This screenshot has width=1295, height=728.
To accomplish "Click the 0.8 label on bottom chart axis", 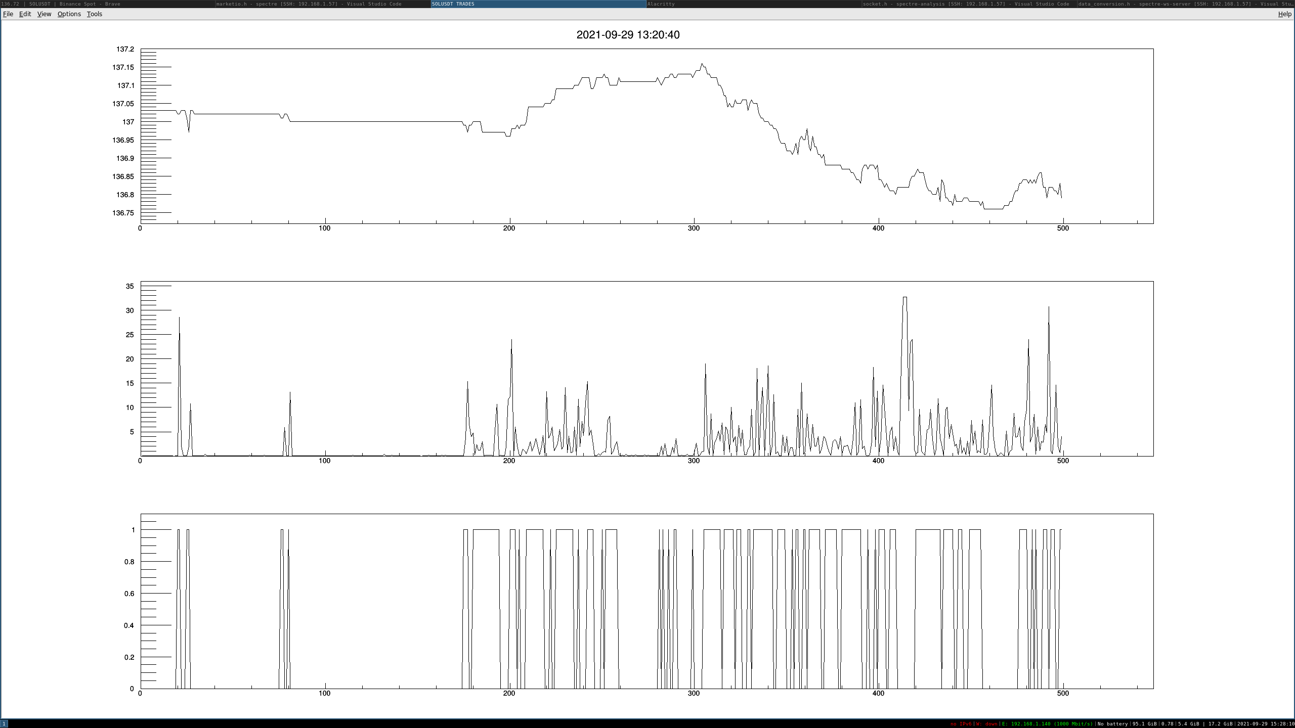I will (129, 562).
